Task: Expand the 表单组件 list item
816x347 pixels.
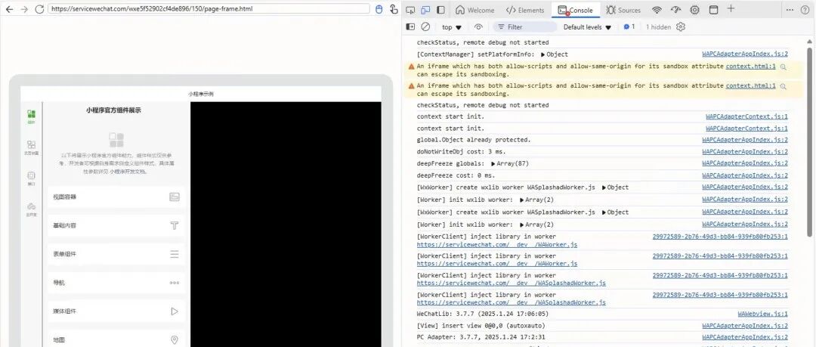Action: [x=116, y=254]
